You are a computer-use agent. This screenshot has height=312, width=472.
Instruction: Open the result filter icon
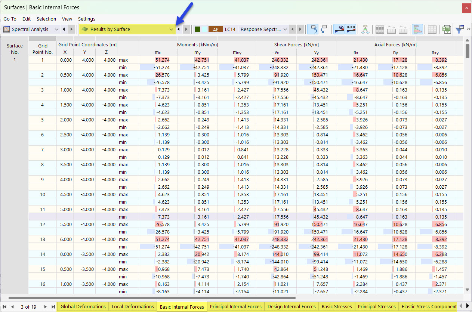pos(459,29)
